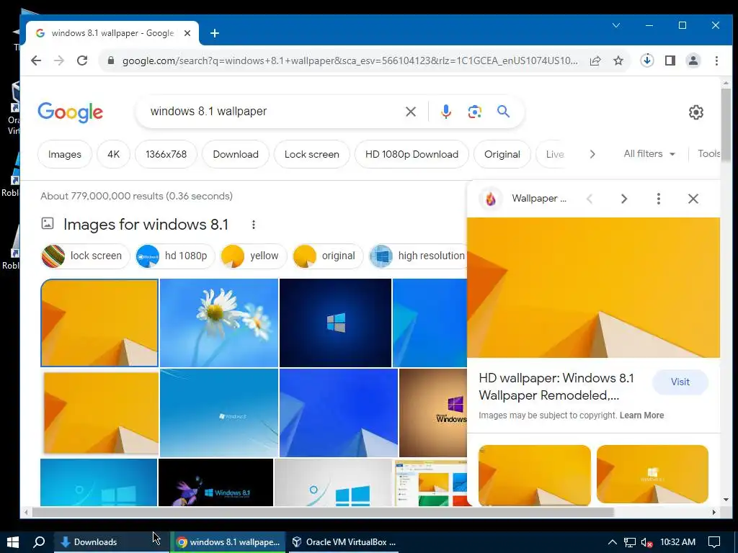Select the 1366x768 filter chip
This screenshot has width=738, height=553.
(x=166, y=154)
